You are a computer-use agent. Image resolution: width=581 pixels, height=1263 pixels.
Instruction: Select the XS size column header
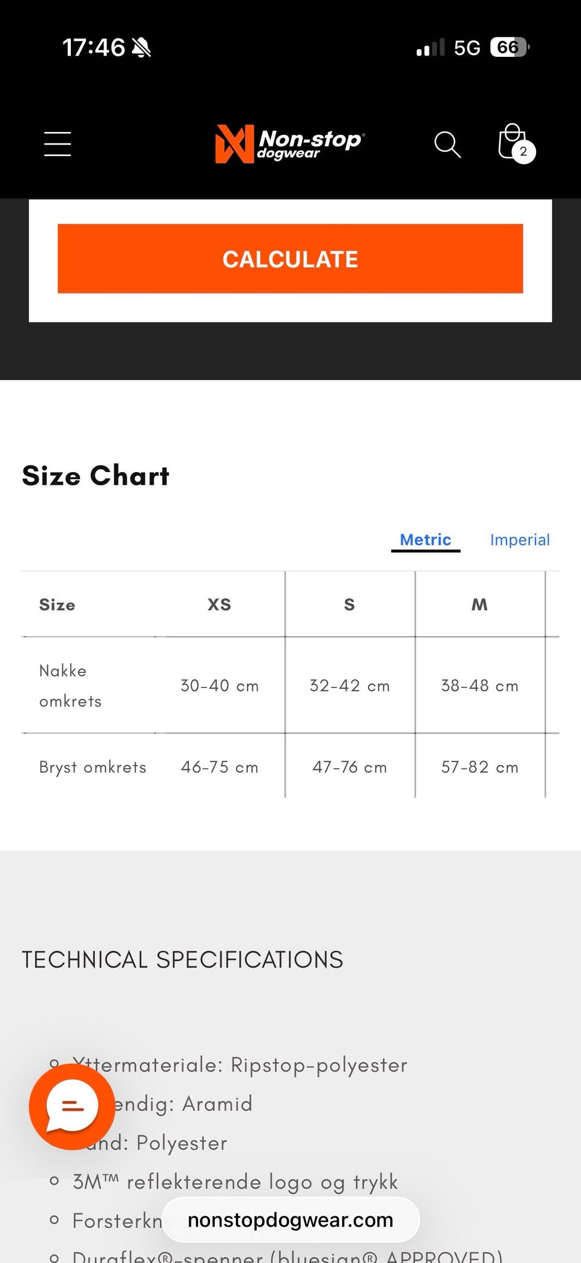(219, 605)
